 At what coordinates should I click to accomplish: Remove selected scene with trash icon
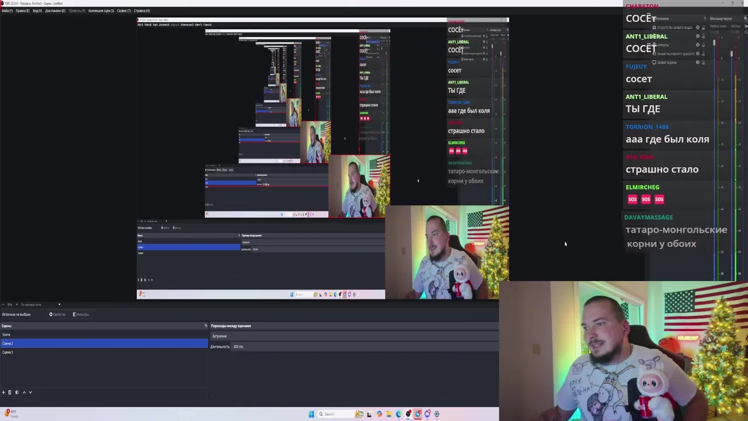9,392
